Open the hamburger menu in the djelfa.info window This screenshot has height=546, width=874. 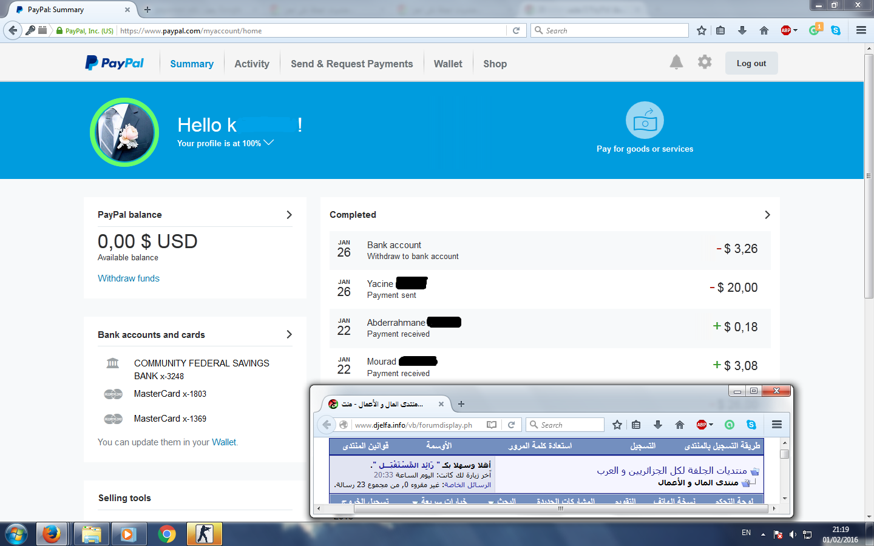[x=777, y=425]
